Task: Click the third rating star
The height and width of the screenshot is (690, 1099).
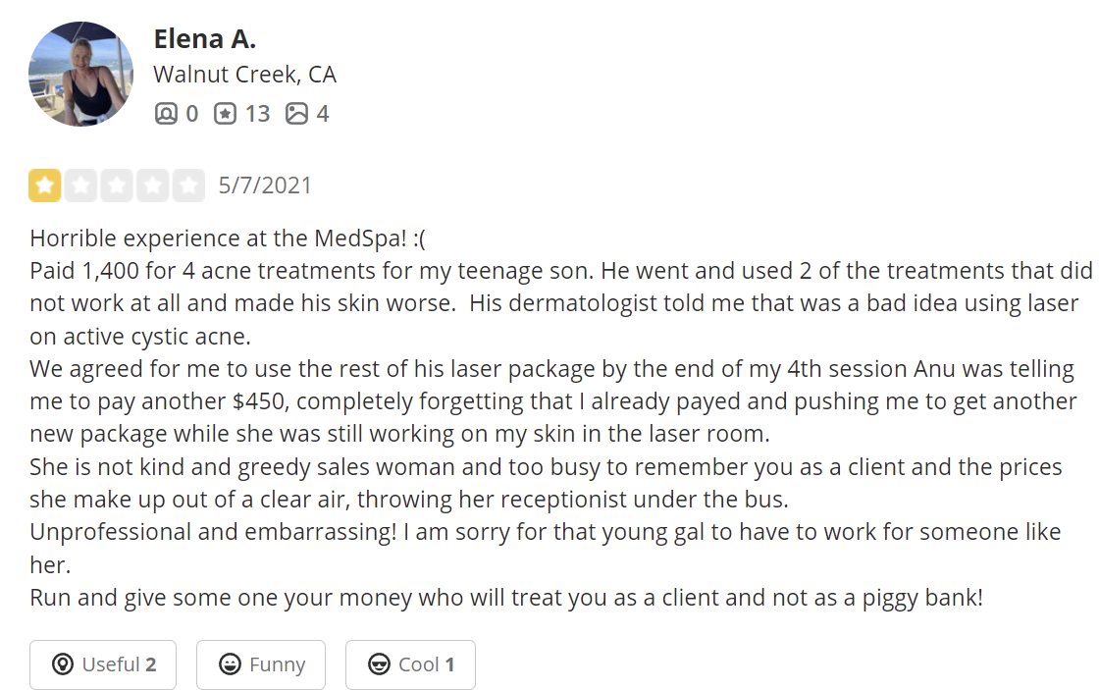Action: [117, 186]
